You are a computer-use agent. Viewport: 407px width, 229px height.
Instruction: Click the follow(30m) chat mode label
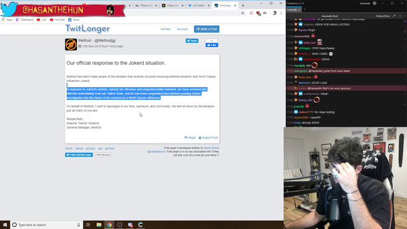click(383, 16)
